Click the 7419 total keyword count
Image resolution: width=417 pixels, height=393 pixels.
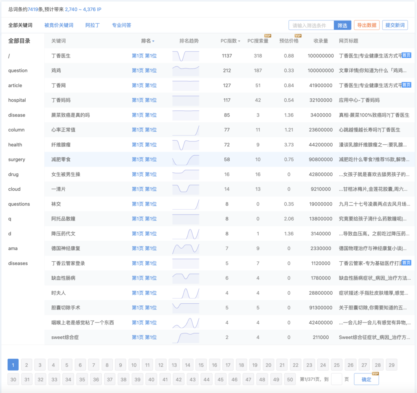tap(33, 9)
